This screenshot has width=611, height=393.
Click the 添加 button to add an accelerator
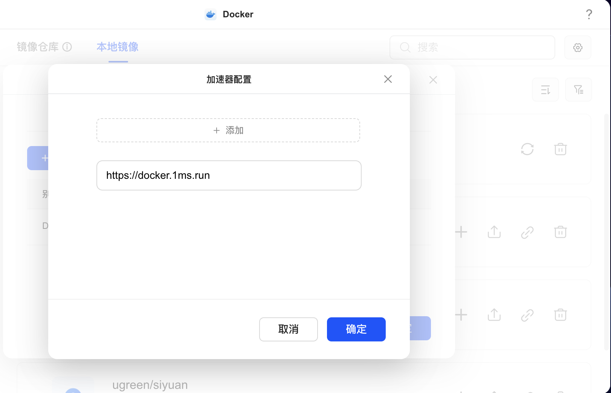pyautogui.click(x=228, y=130)
